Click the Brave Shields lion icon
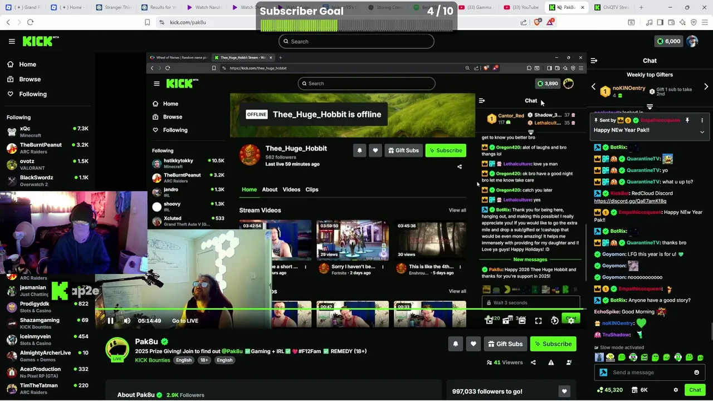 click(x=537, y=22)
